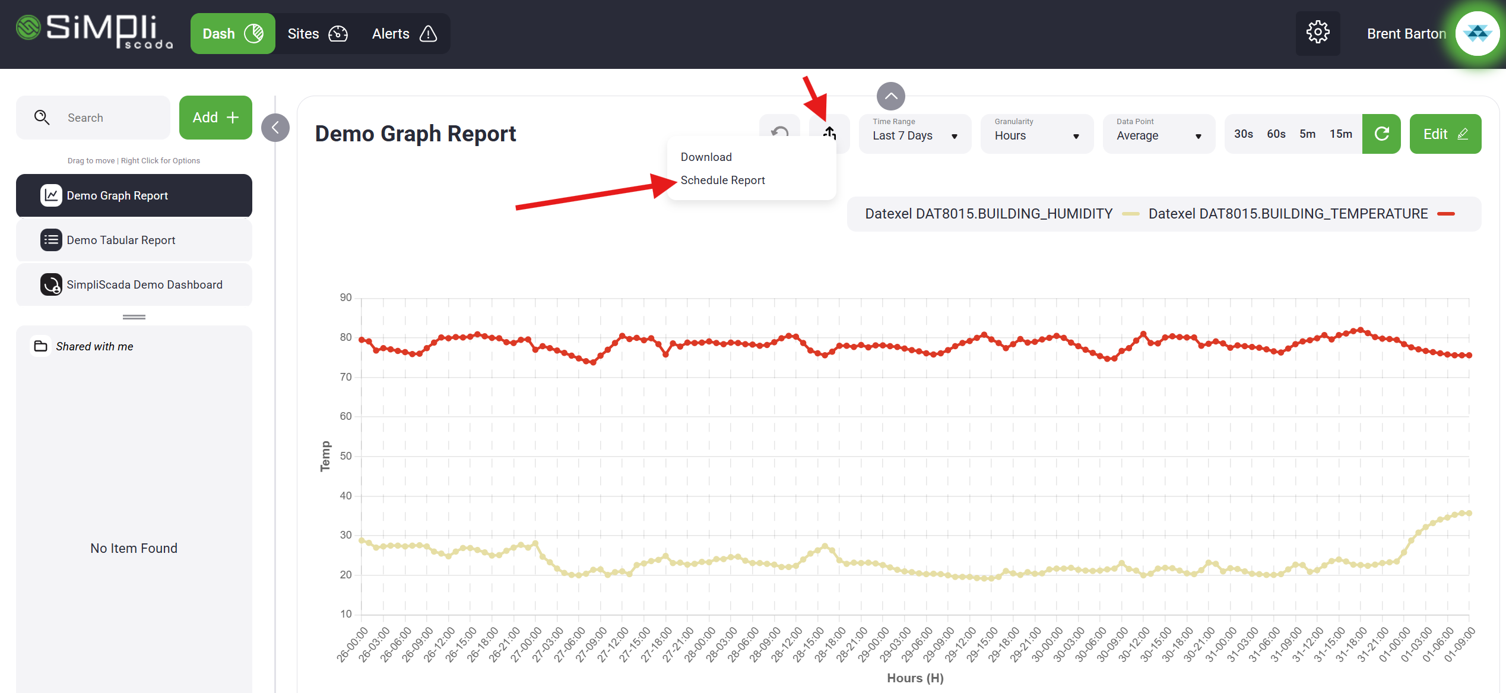Choose Schedule Report menu option
1506x693 pixels.
[x=722, y=181]
